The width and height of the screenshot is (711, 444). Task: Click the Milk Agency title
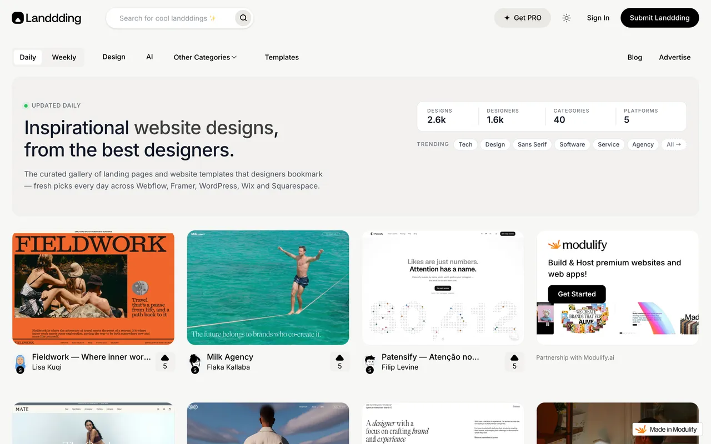click(230, 357)
